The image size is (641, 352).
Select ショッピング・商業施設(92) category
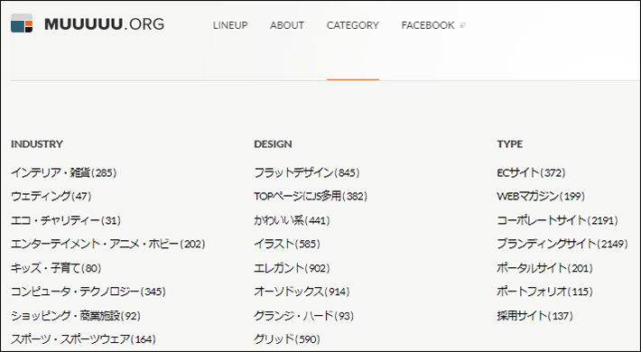[76, 316]
